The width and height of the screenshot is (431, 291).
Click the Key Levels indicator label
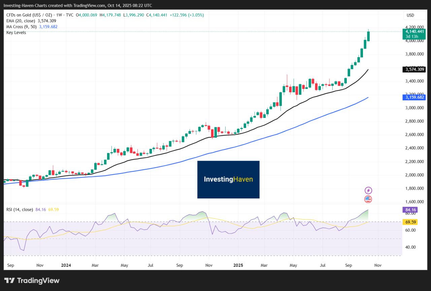(16, 32)
